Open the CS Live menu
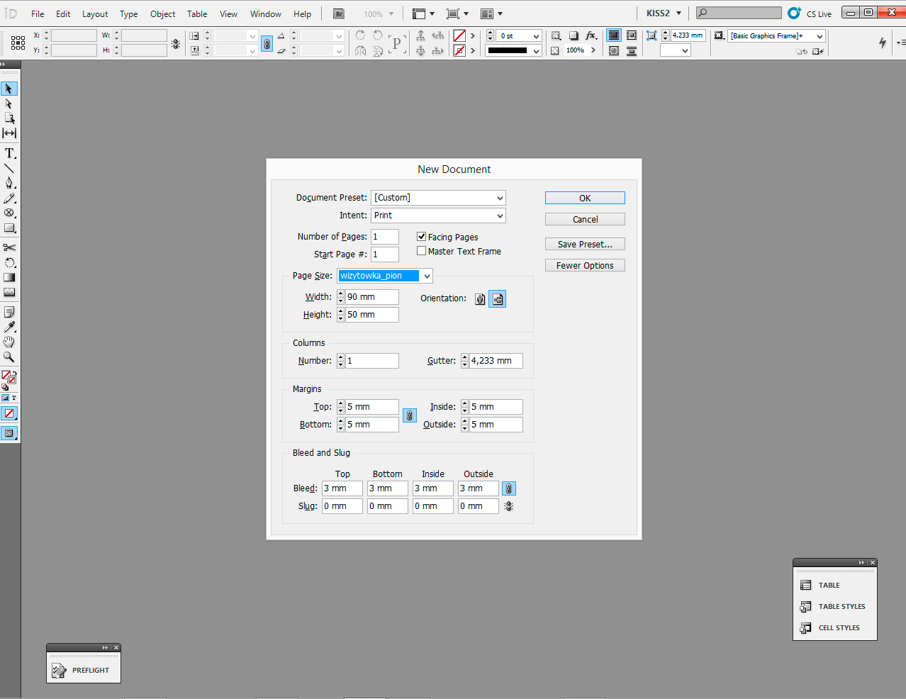The height and width of the screenshot is (699, 906). coord(810,13)
